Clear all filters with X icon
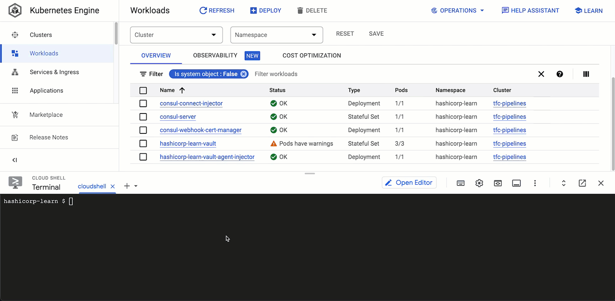Image resolution: width=615 pixels, height=301 pixels. (x=541, y=74)
